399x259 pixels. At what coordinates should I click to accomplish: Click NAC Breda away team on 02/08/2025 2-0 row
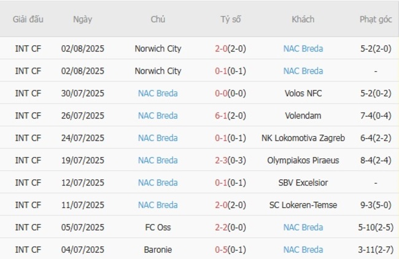pos(303,48)
